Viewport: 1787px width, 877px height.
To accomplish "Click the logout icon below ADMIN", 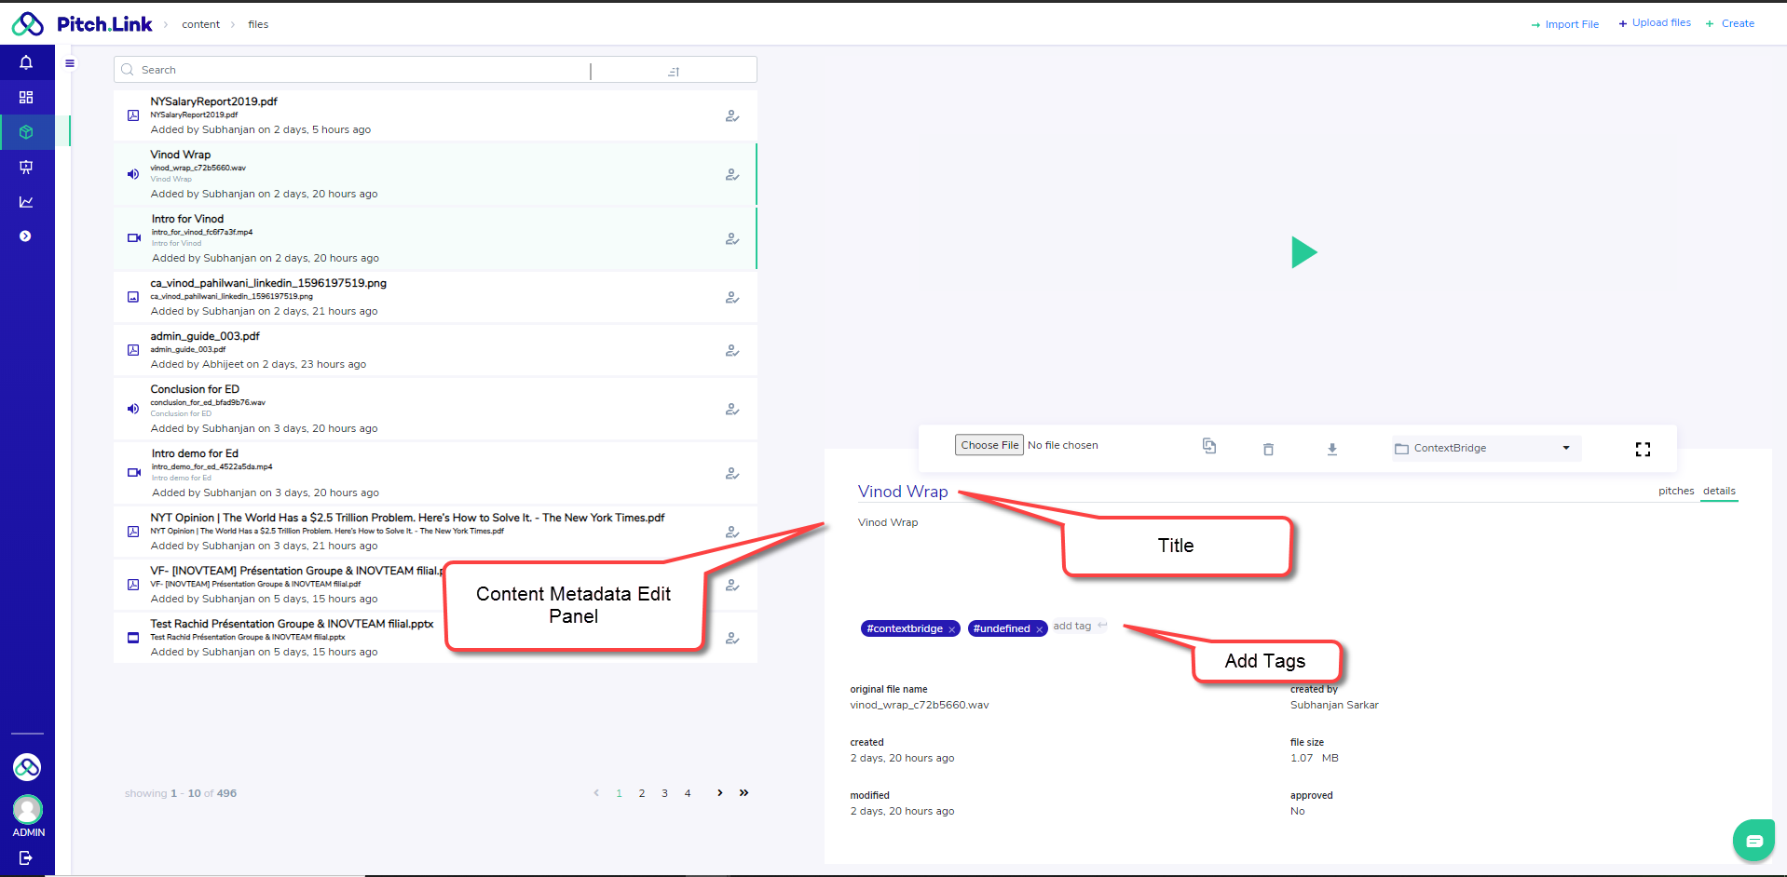I will (x=26, y=857).
